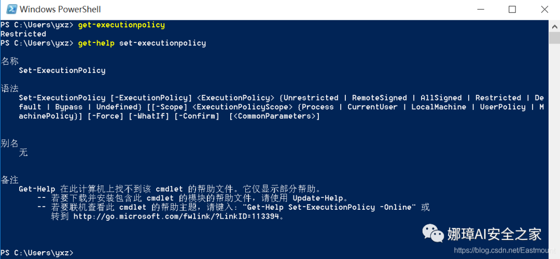This screenshot has width=560, height=259.
Task: Maximize the PowerShell window
Action: [512, 10]
